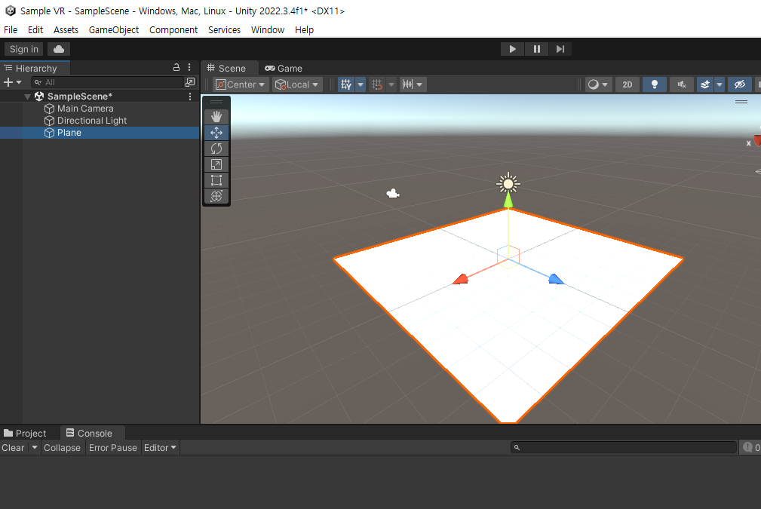Click the green Y-axis move arrow
Image resolution: width=761 pixels, height=509 pixels.
point(508,201)
